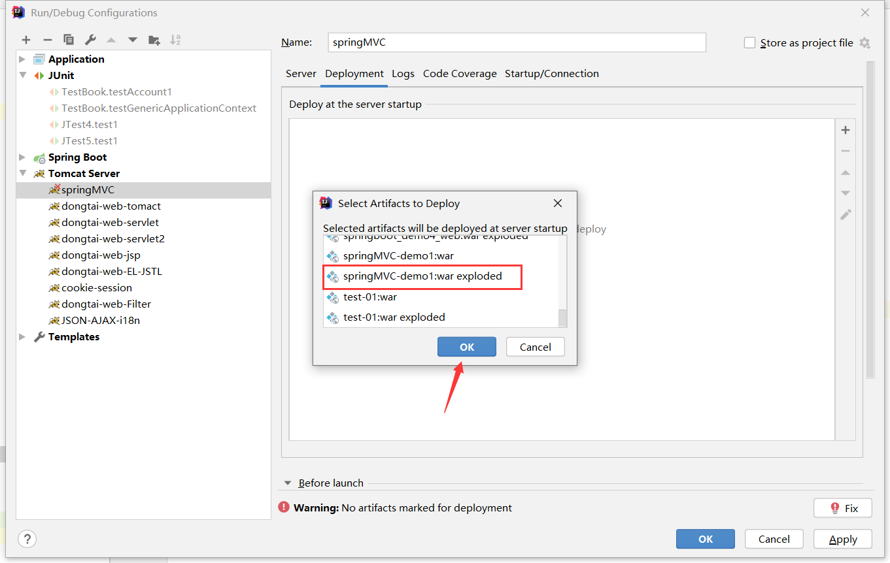Toggle Store as project file checkbox

click(750, 42)
